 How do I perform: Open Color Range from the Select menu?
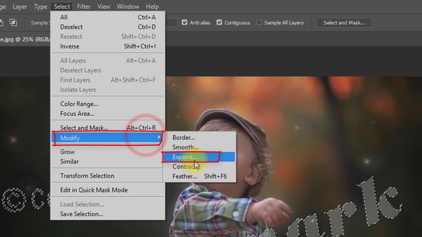click(x=79, y=104)
